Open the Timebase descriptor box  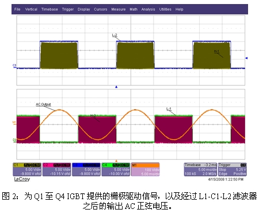coord(200,170)
